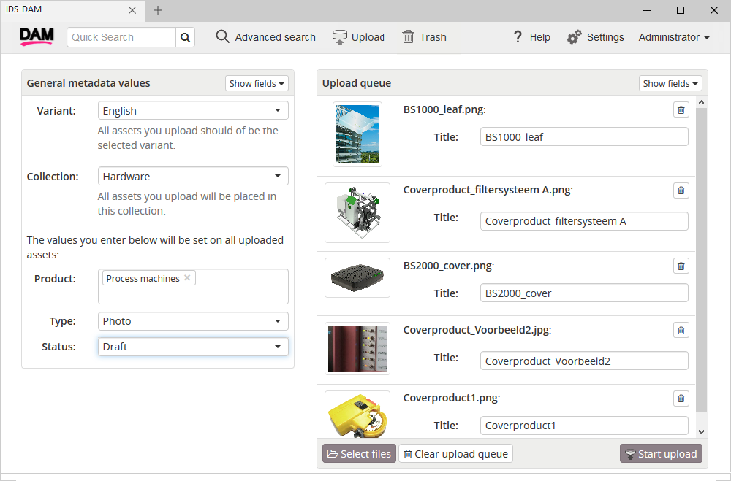Open the Trash

[424, 37]
